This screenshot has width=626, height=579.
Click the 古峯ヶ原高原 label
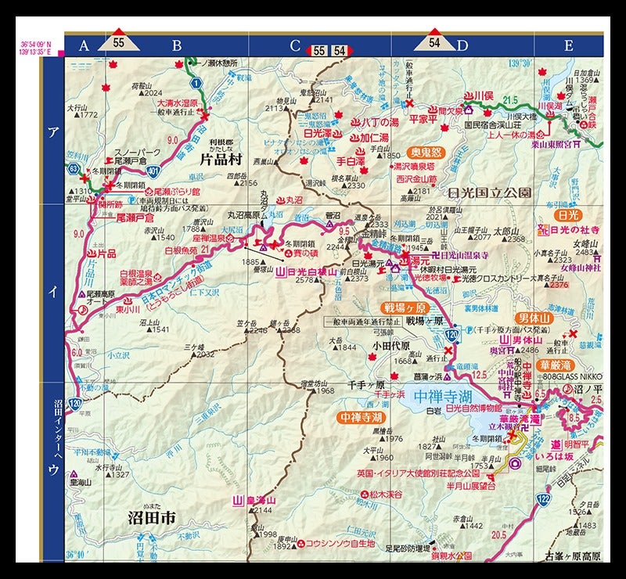[573, 556]
